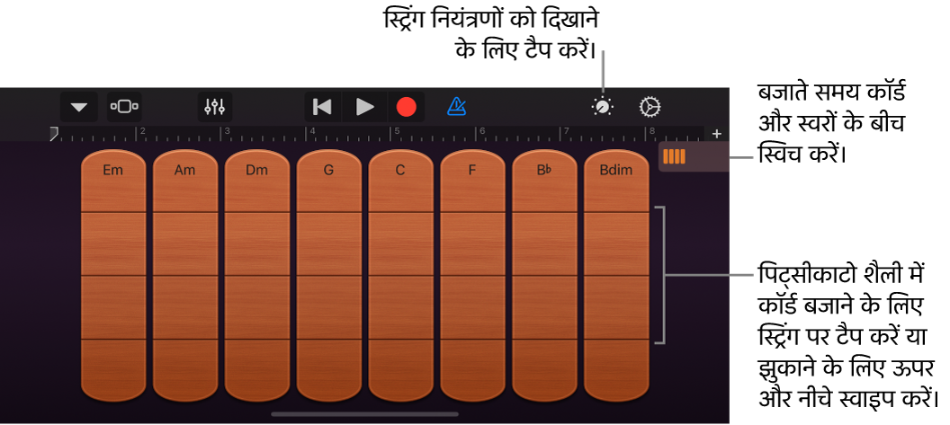The width and height of the screenshot is (950, 425).
Task: Add song section with plus button
Action: pos(717,134)
